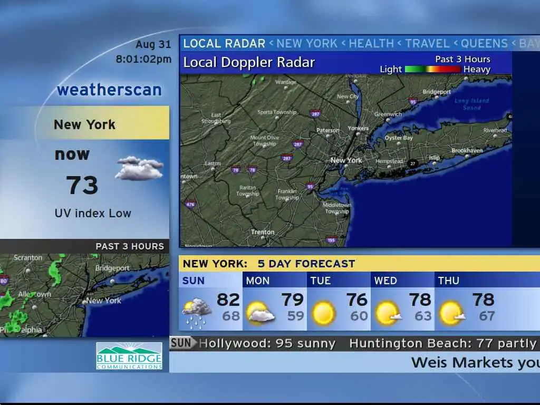Viewport: 540px width, 405px height.
Task: Click Sunday's rain showers forecast icon
Action: tap(197, 313)
